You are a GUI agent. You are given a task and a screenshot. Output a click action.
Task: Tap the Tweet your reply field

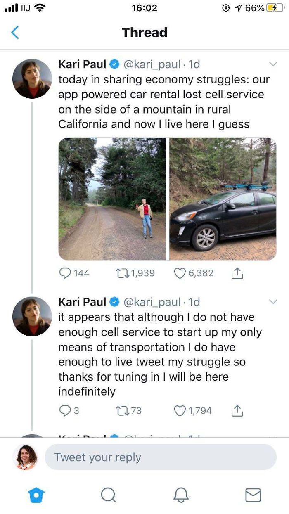(161, 457)
